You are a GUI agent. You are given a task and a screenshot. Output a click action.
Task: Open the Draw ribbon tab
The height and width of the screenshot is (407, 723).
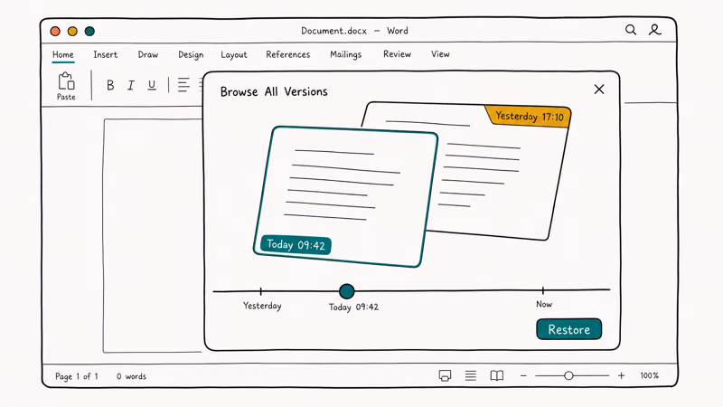[148, 54]
